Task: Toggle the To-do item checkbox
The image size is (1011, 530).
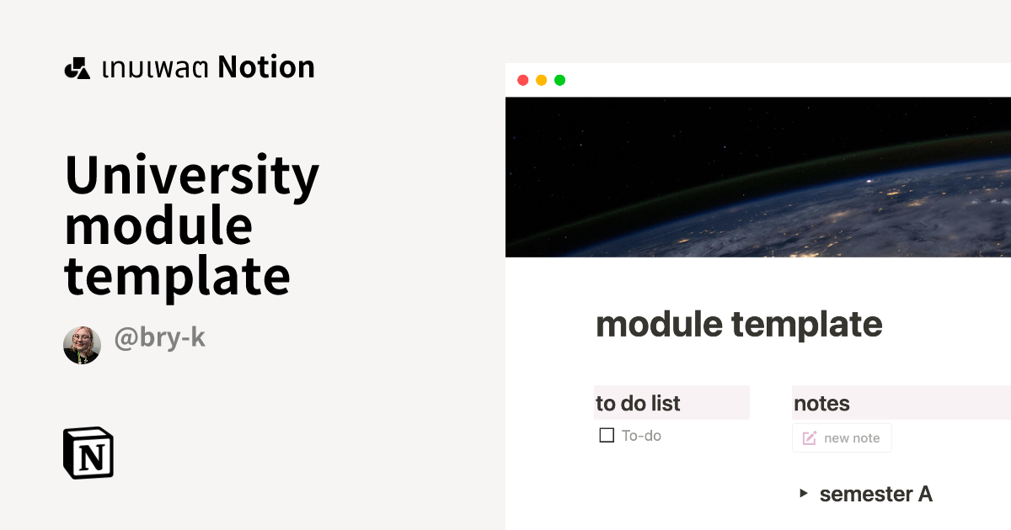Action: 606,435
